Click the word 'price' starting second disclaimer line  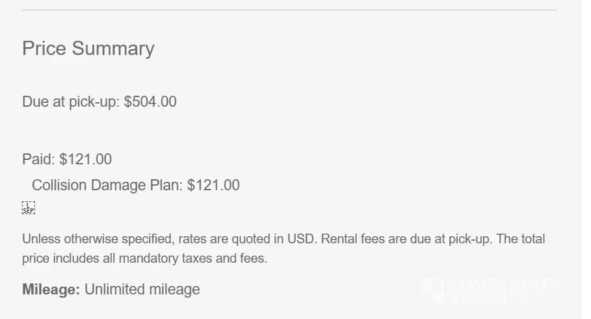36,259
